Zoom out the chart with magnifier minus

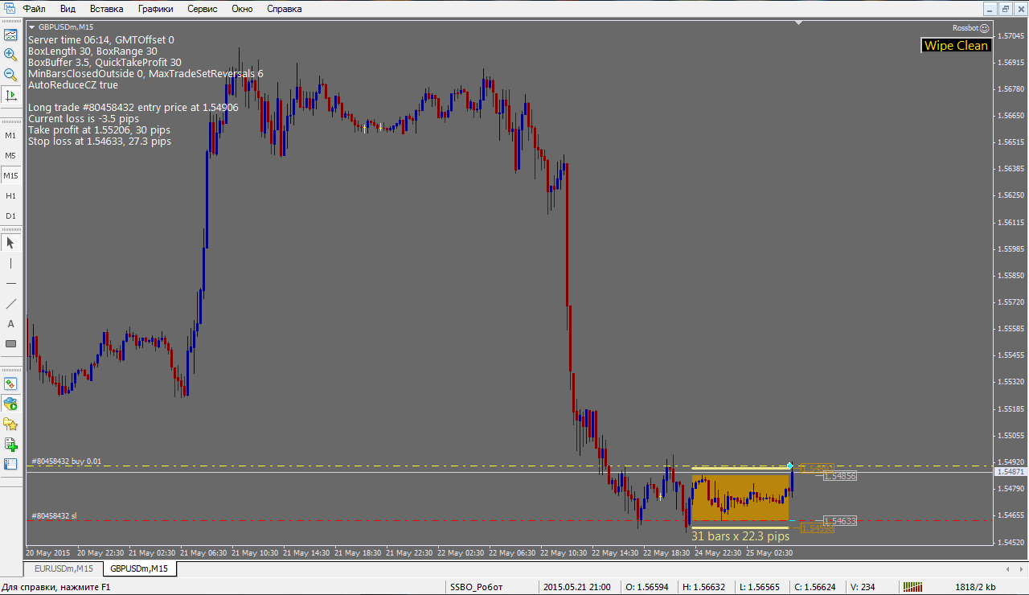pyautogui.click(x=10, y=75)
